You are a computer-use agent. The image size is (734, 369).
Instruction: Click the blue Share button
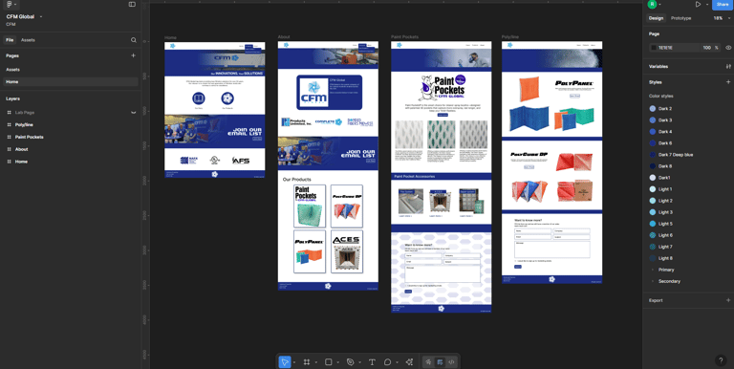(723, 4)
